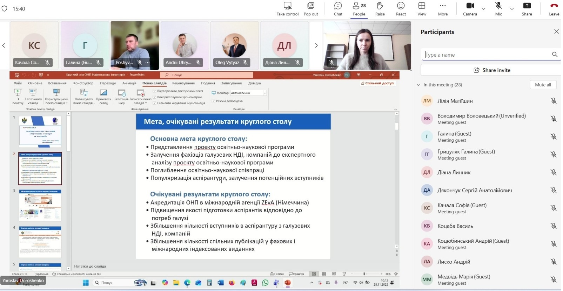Open the Chat panel

338,9
